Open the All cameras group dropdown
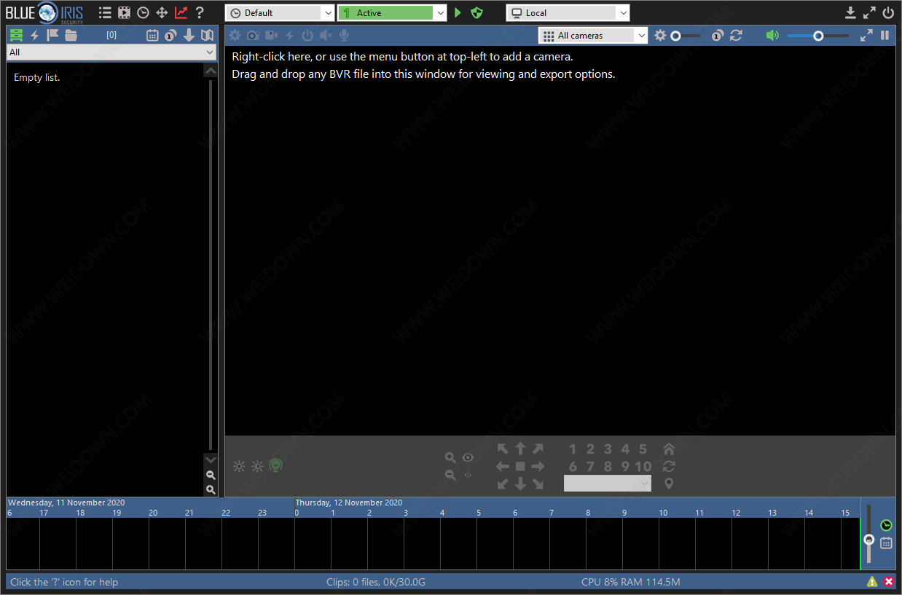This screenshot has width=902, height=595. point(593,35)
